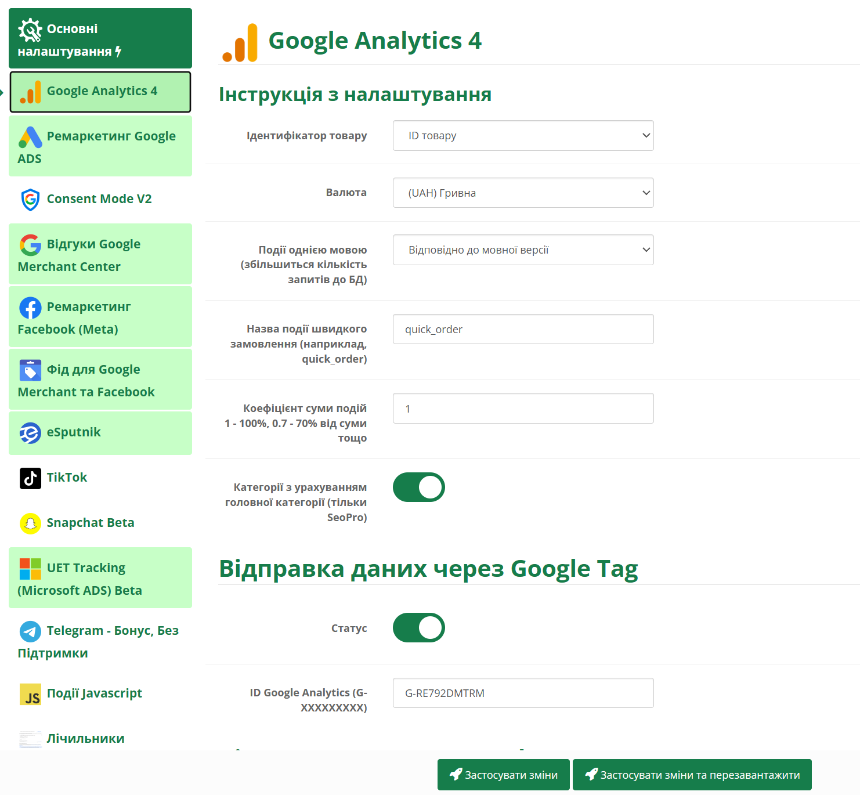
Task: Click the Google Analytics 4 page title
Action: 375,41
